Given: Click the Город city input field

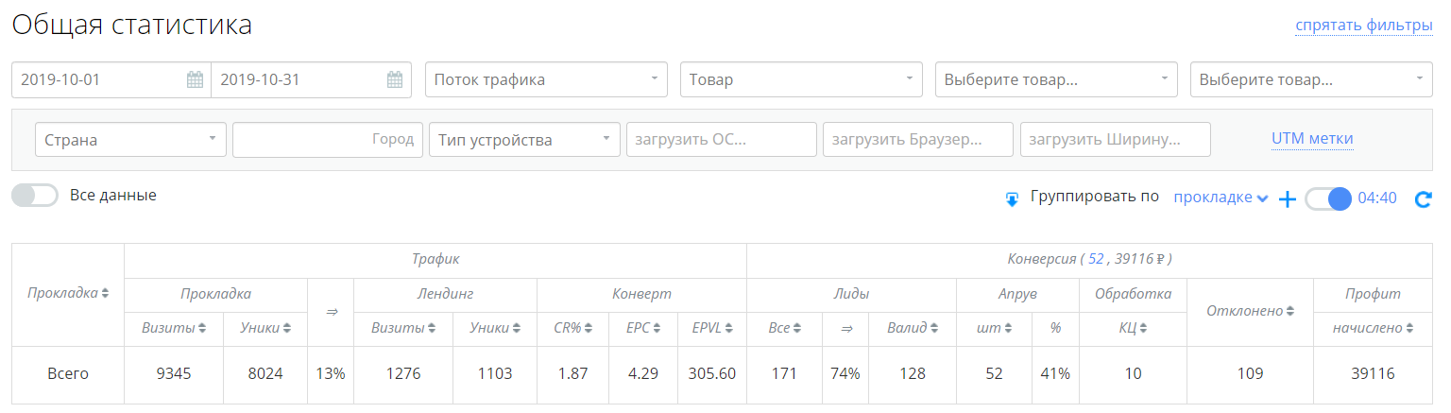Looking at the screenshot, I should coord(327,140).
